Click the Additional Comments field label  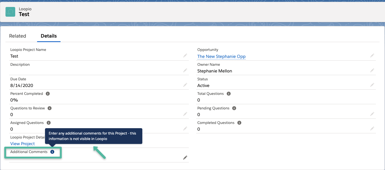tap(29, 152)
